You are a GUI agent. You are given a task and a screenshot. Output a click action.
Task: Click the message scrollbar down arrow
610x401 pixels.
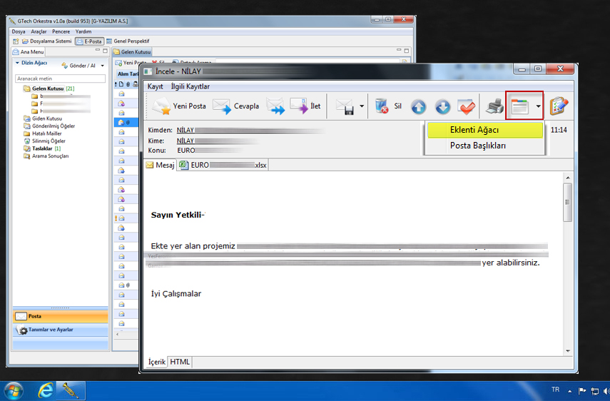[568, 351]
